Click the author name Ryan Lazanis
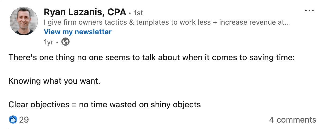 [x=71, y=12]
